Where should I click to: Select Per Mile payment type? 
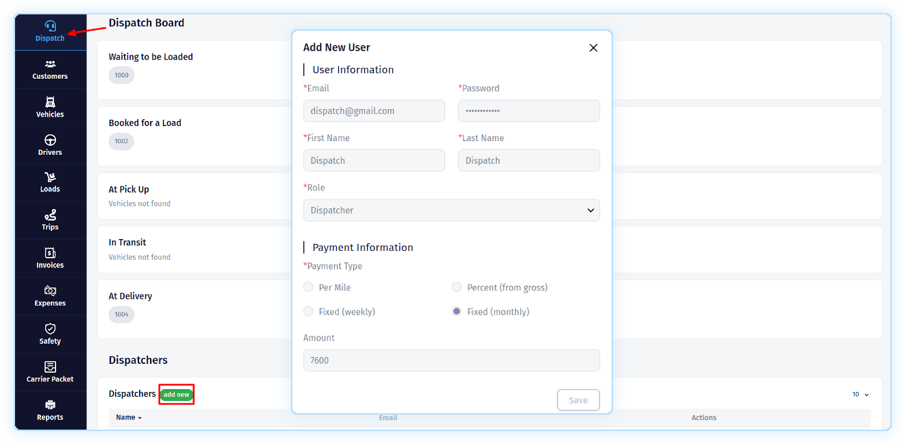309,287
